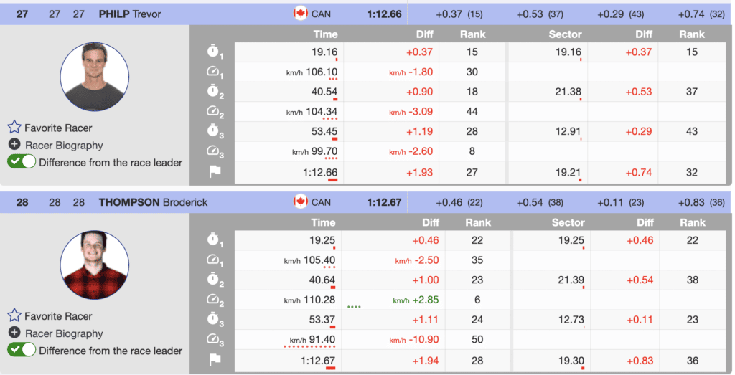Click Trevor Philp's profile photo
The image size is (735, 375).
coord(95,77)
